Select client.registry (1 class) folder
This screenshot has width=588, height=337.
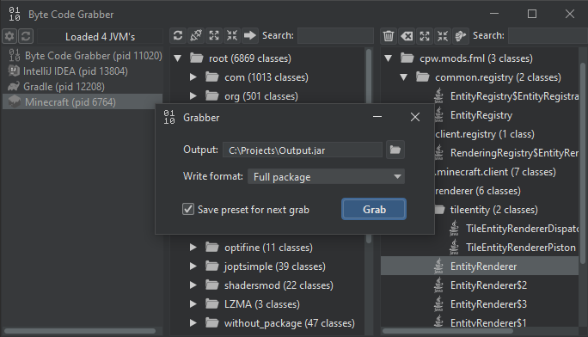[485, 134]
